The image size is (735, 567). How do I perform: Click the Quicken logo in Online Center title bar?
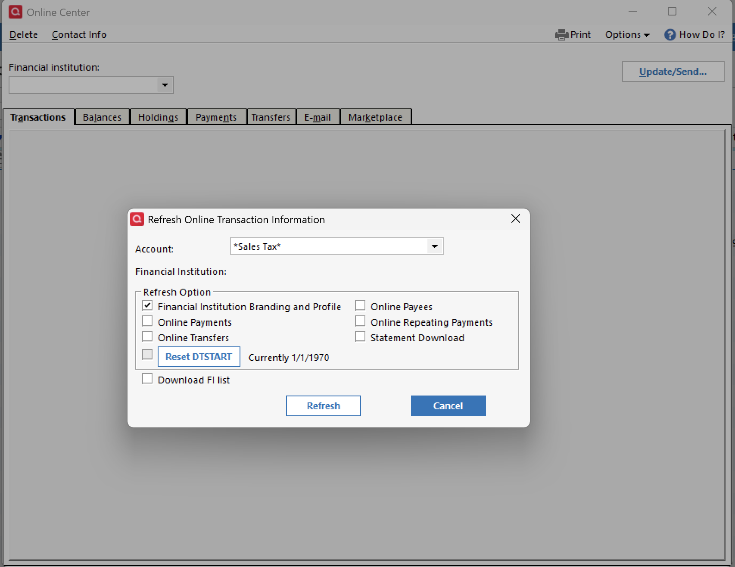point(16,12)
